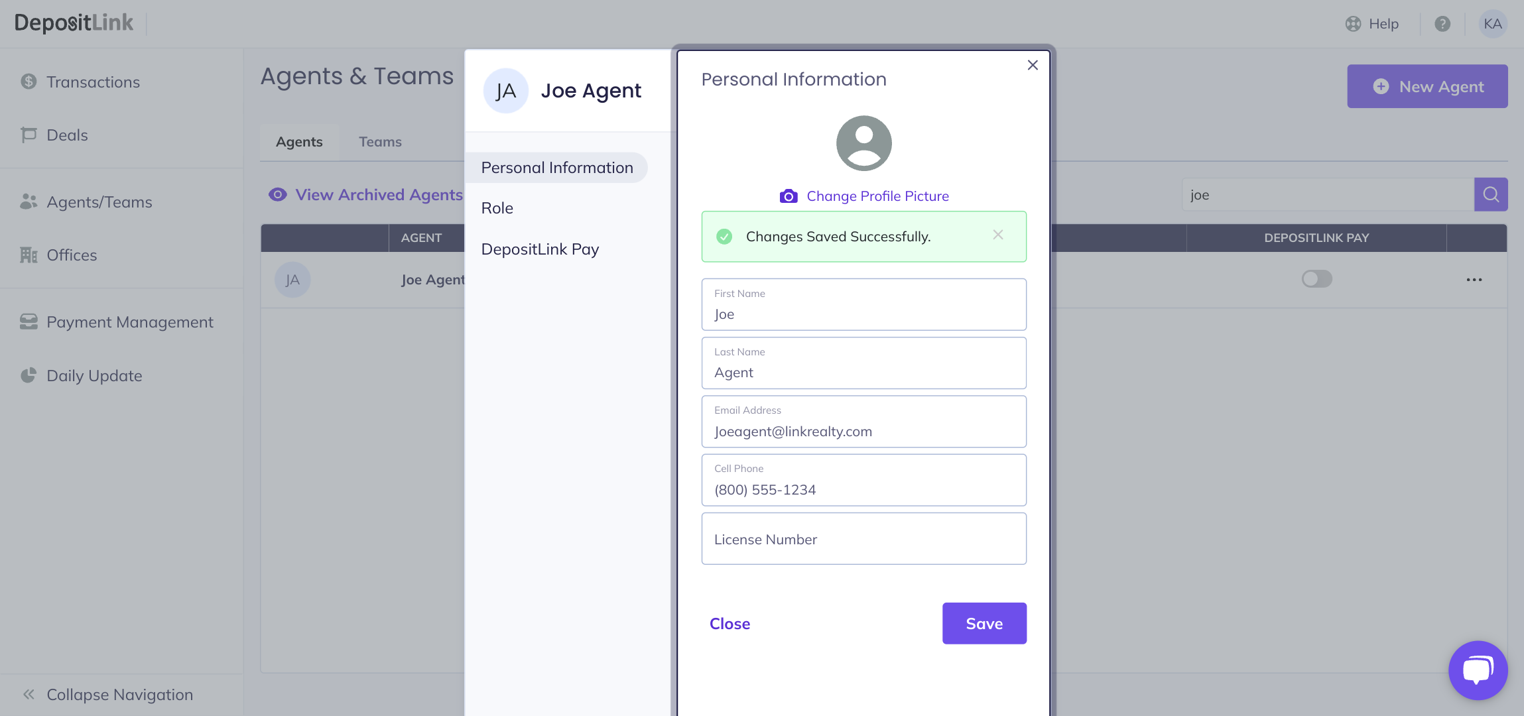Click the KA user avatar

(x=1492, y=24)
